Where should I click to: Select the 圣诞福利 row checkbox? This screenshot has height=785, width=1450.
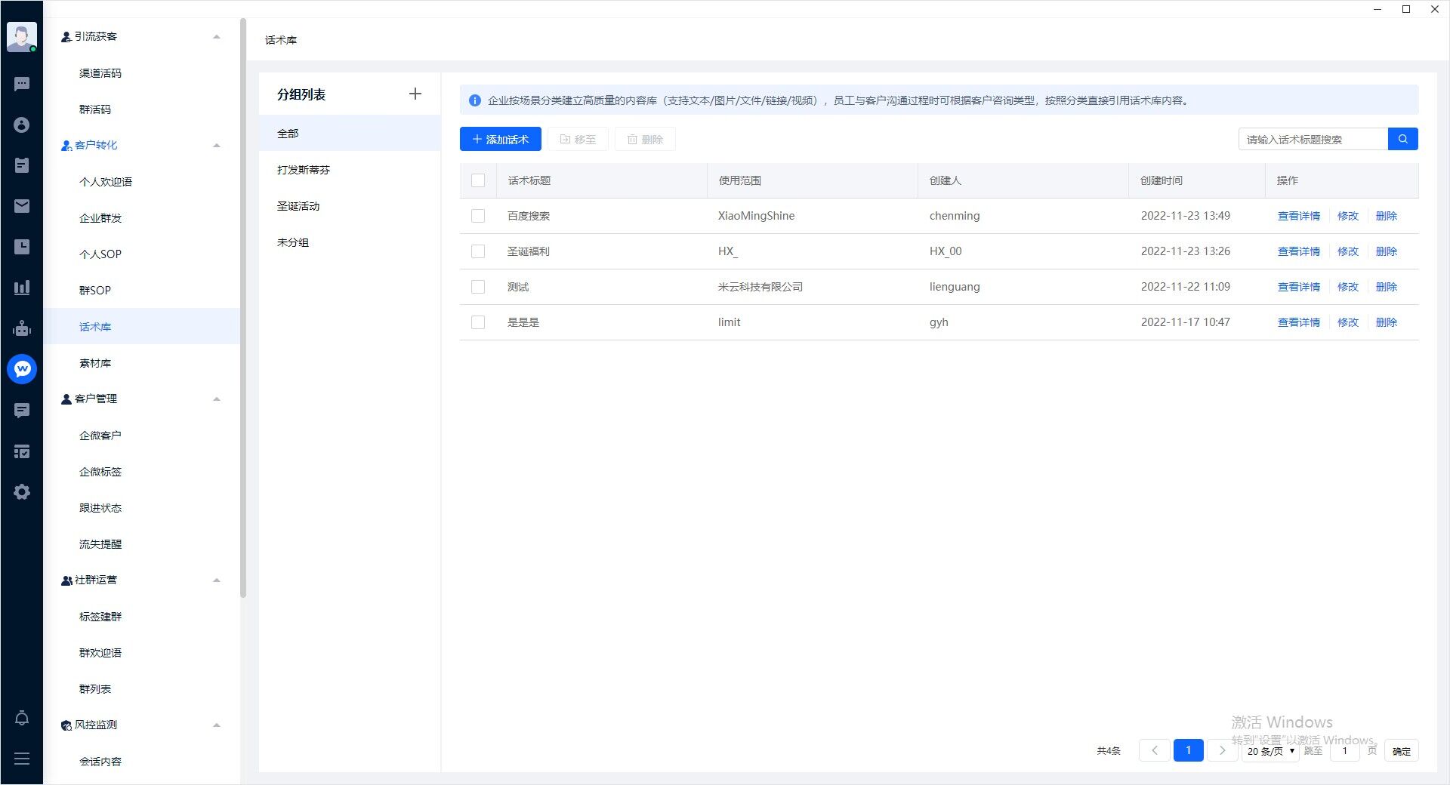coord(478,251)
